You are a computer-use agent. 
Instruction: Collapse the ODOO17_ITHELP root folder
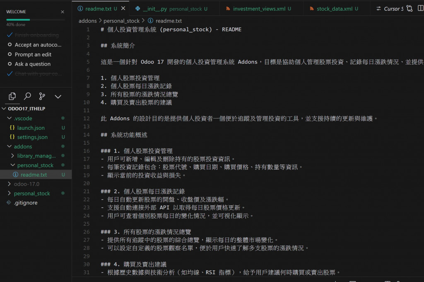(36, 109)
